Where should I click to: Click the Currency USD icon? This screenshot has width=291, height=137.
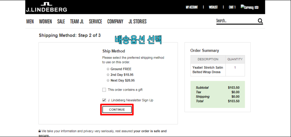click(x=250, y=7)
